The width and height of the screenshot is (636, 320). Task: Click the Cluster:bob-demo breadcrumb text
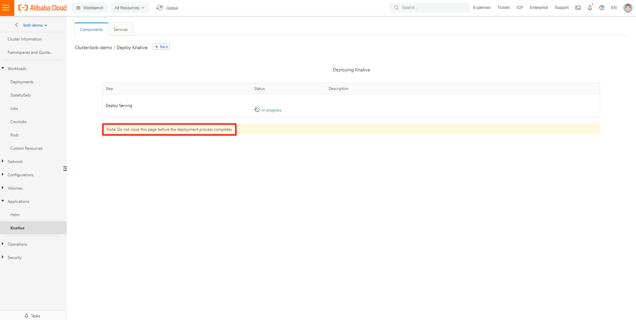[x=93, y=47]
